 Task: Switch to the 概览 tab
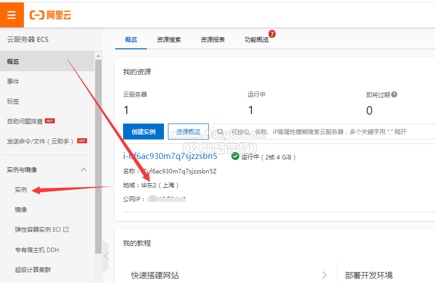pos(131,40)
